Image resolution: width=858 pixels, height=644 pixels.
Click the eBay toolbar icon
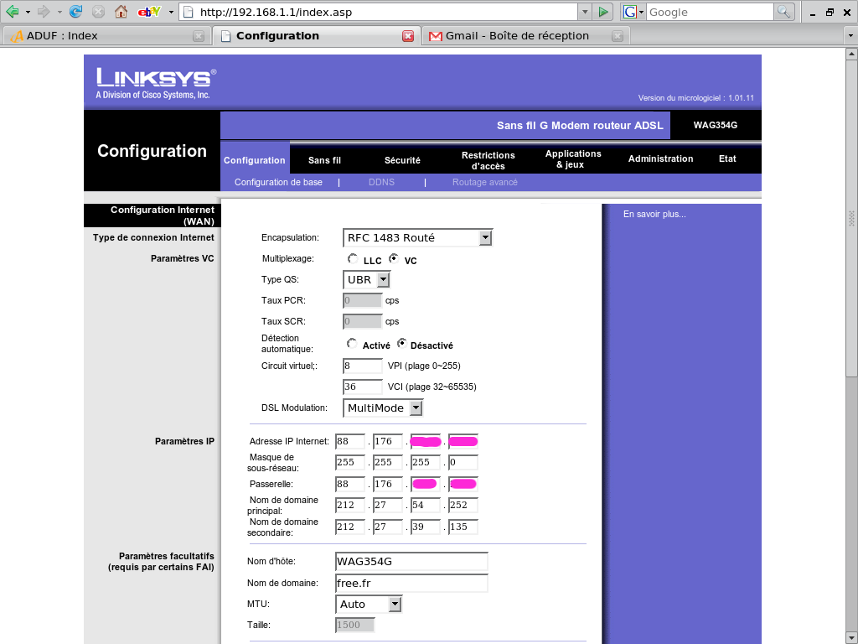[x=149, y=12]
